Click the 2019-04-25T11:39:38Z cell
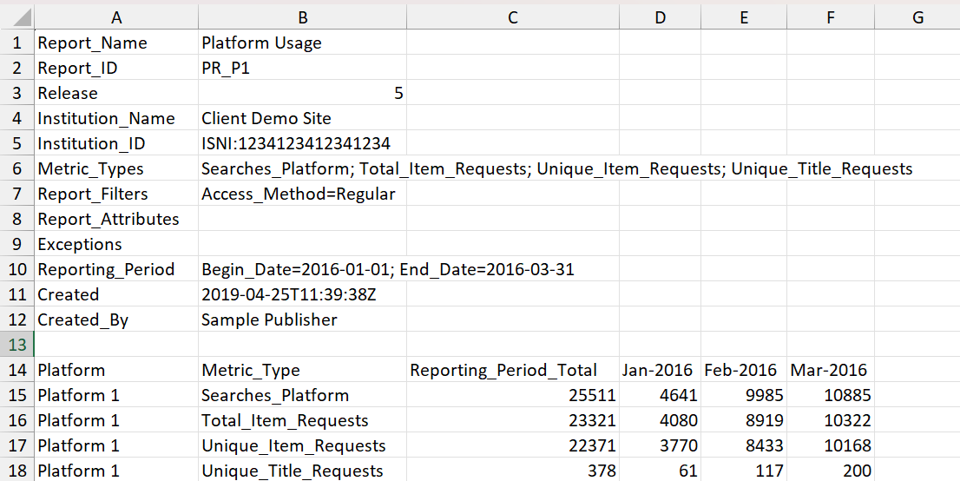Viewport: 960px width, 481px height. click(x=302, y=294)
